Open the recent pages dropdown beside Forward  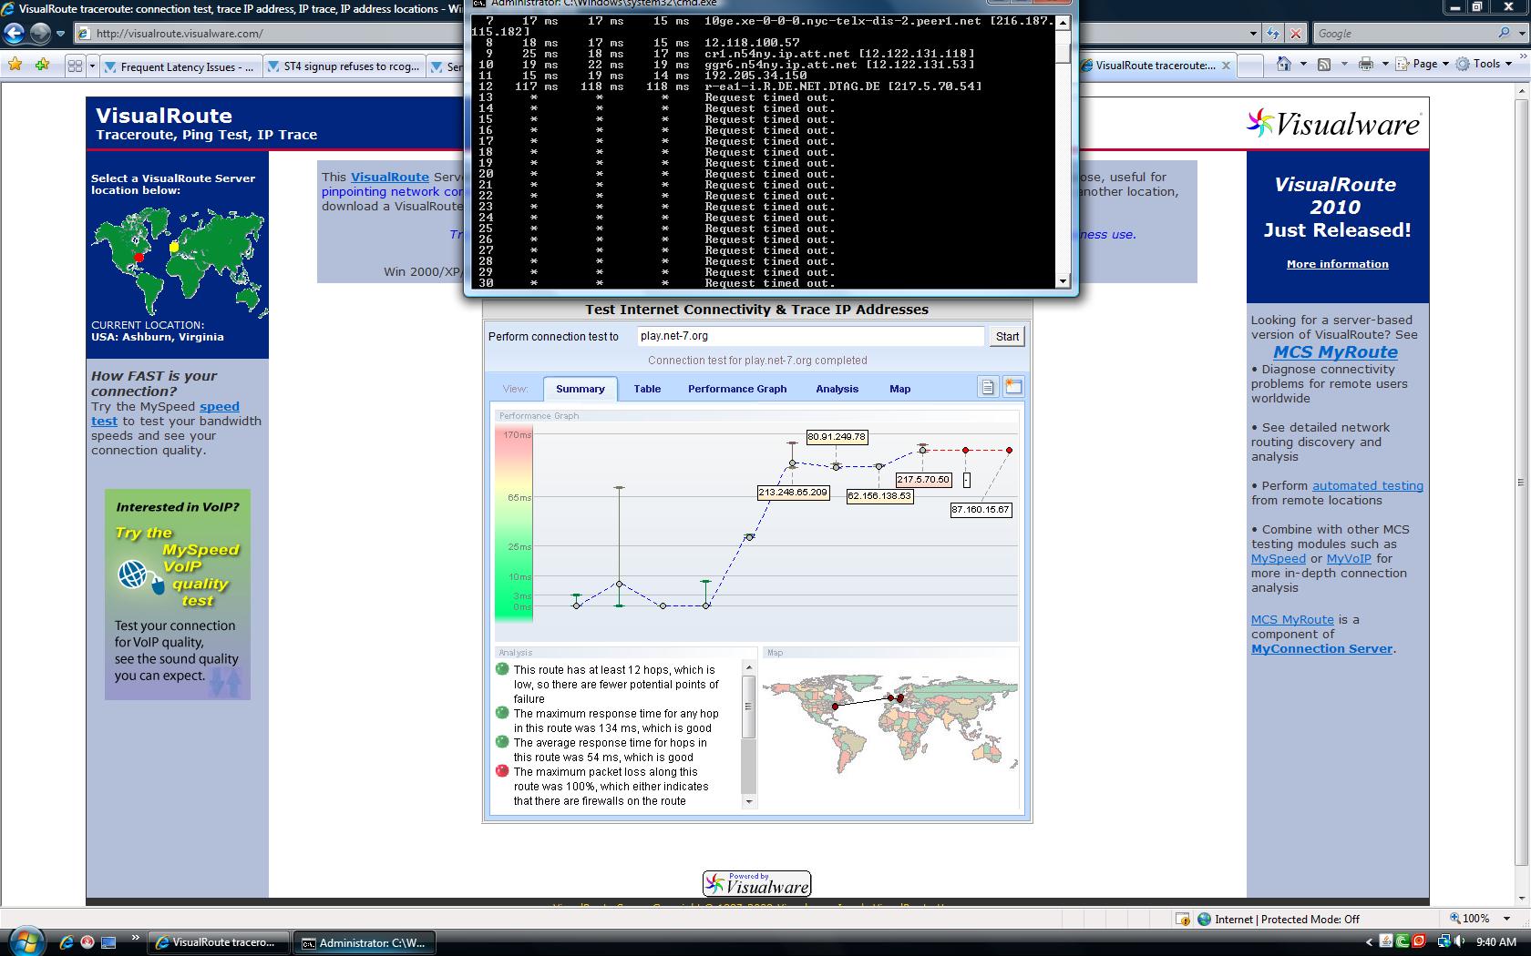click(x=60, y=34)
